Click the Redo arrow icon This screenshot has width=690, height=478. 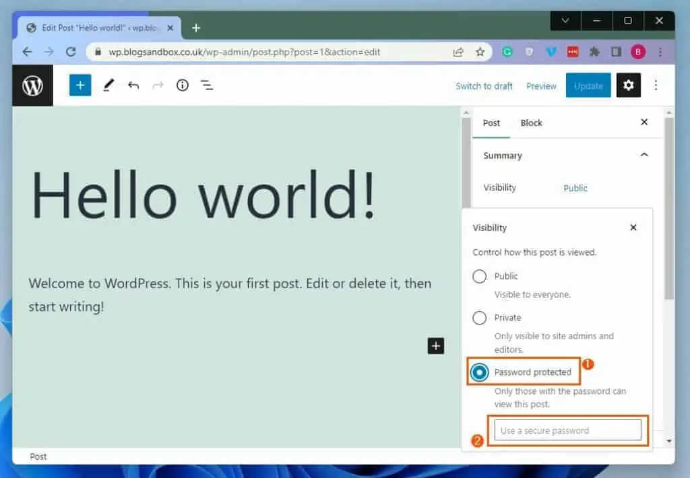(x=158, y=85)
